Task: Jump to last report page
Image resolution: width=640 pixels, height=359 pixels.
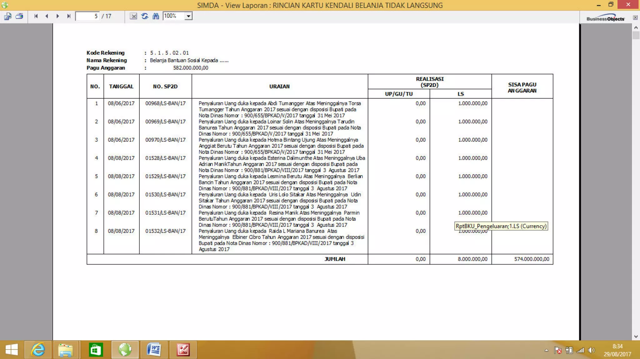Action: [x=69, y=16]
